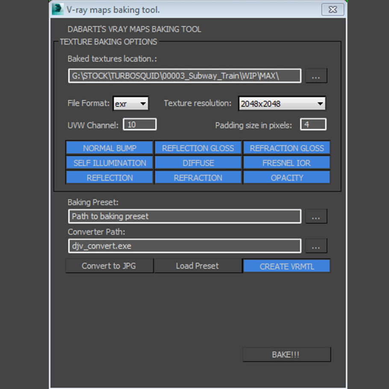Click the Convert to JPG button

[x=109, y=266]
